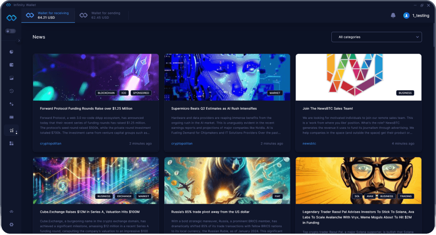Open cryptopolitan source under Supermicro article

click(x=182, y=144)
